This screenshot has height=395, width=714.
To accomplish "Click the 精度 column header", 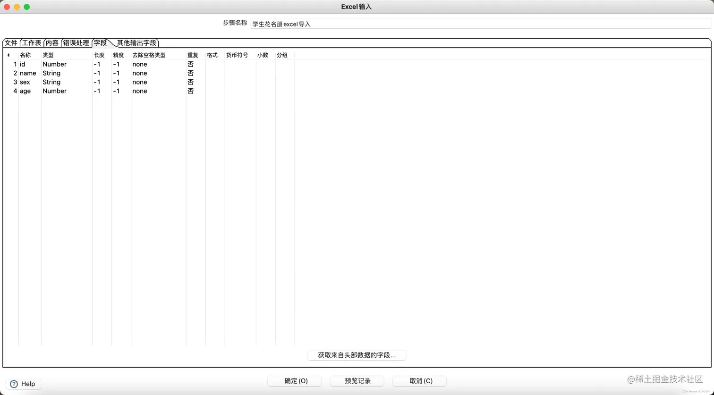I will coord(121,55).
